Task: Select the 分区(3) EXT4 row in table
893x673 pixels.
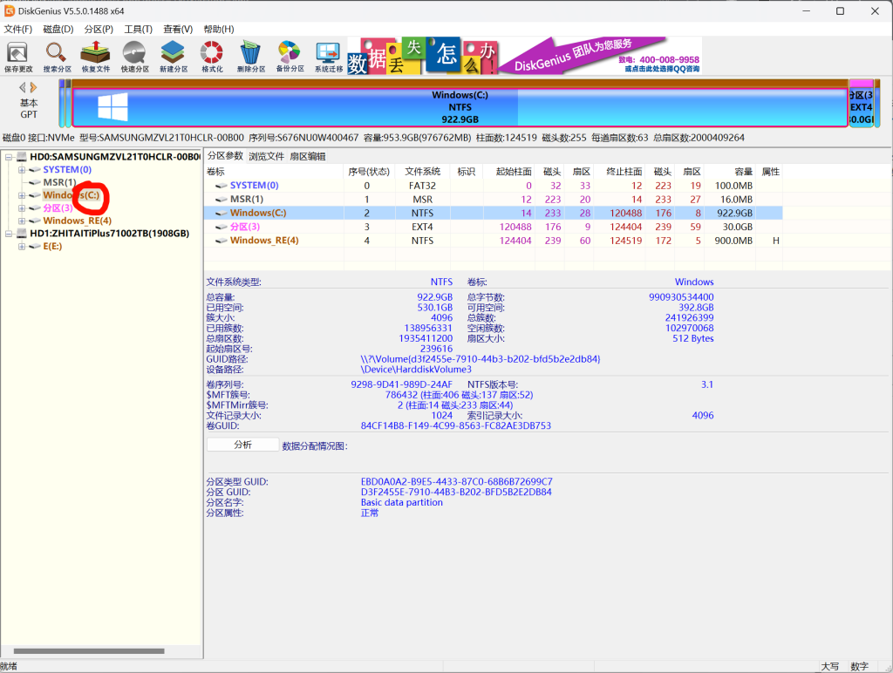Action: (494, 227)
